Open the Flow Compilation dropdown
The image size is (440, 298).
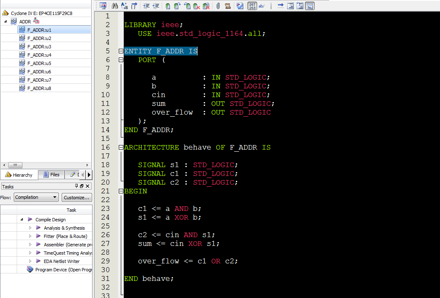[36, 197]
